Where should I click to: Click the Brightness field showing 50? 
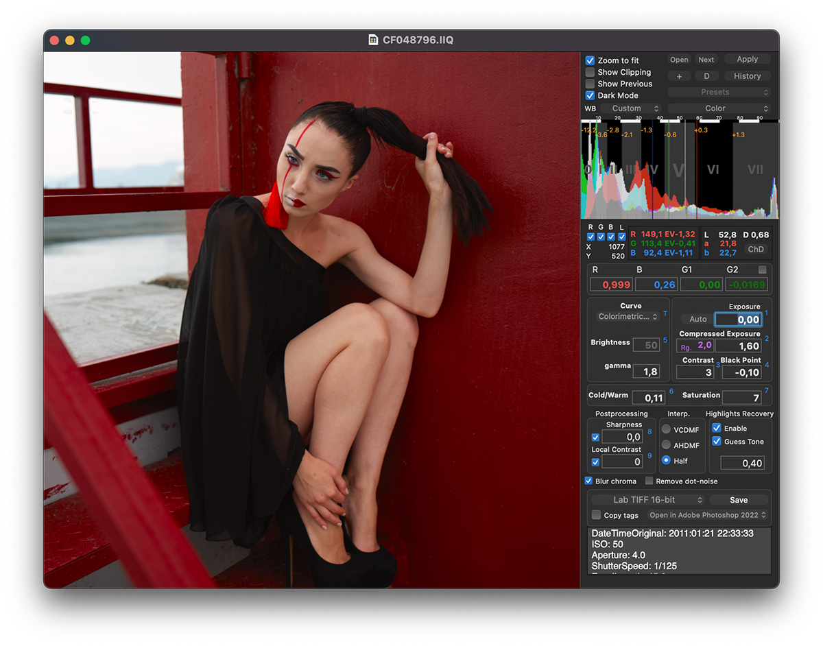[x=646, y=345]
